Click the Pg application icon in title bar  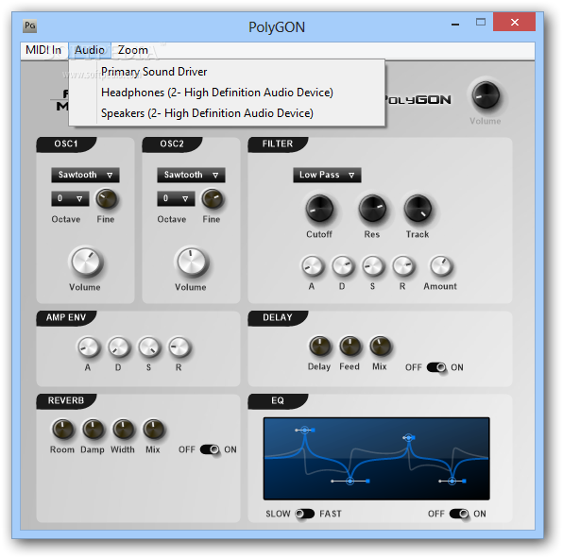(29, 25)
